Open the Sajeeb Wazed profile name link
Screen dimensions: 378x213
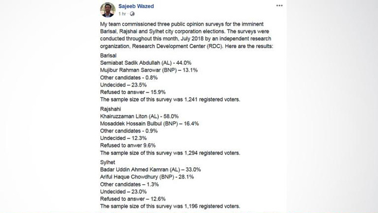click(136, 6)
